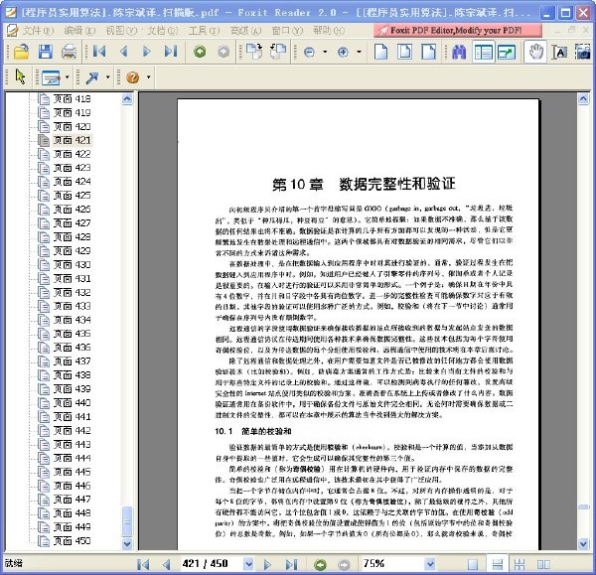
Task: Select the Hand tool
Action: 536,52
